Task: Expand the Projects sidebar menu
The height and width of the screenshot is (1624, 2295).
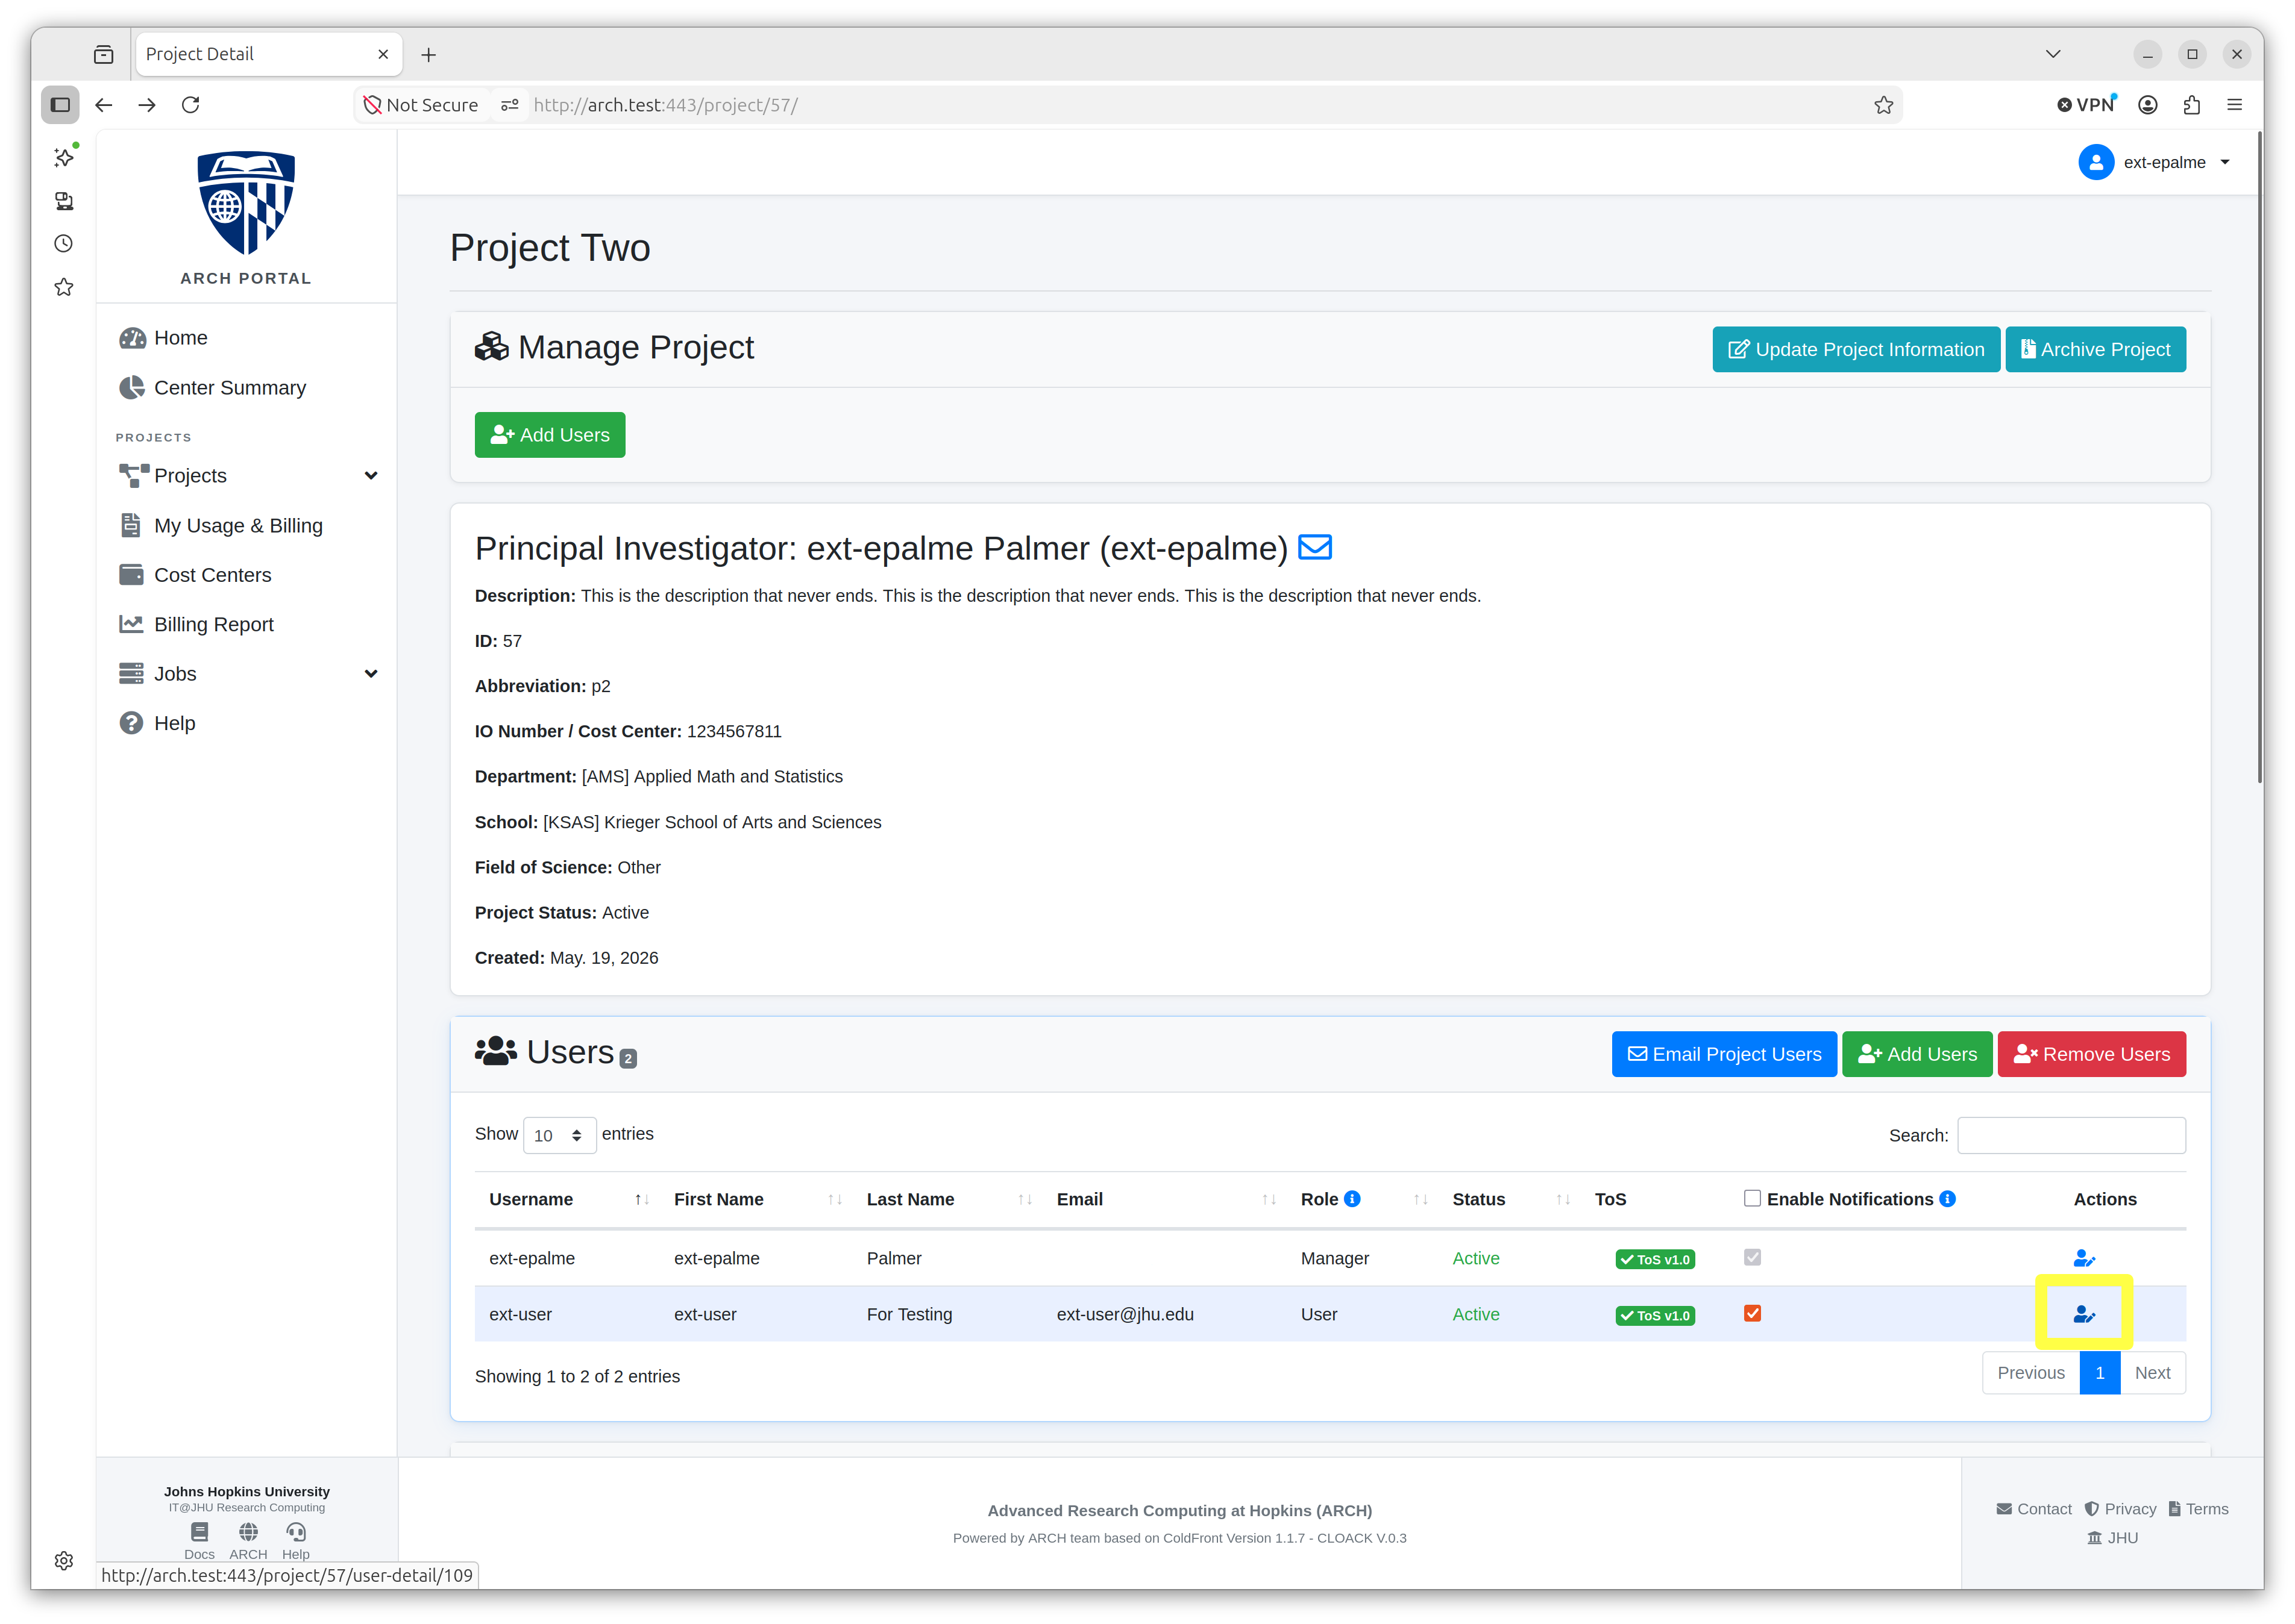Action: (247, 476)
